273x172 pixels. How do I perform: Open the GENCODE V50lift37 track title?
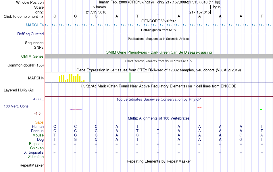coord(159,21)
